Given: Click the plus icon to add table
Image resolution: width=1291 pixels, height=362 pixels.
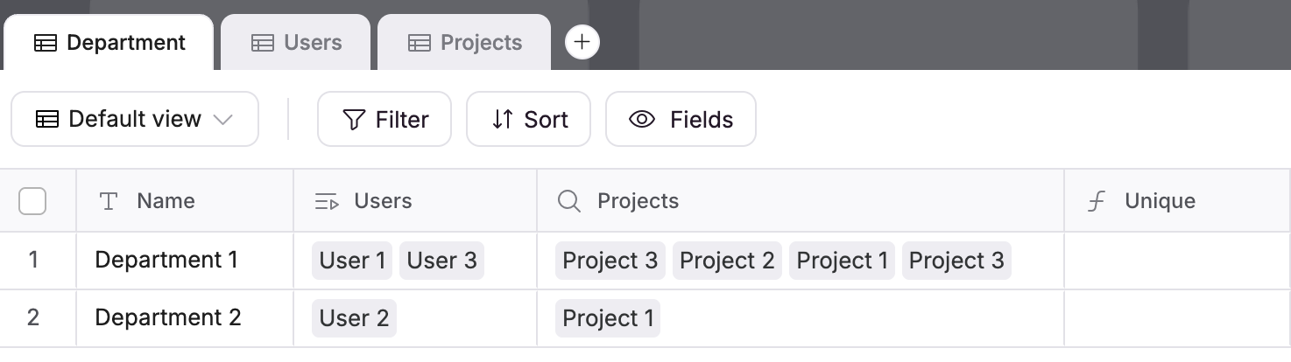Looking at the screenshot, I should point(582,42).
